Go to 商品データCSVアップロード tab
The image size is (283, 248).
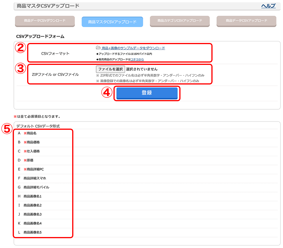[x=246, y=21]
